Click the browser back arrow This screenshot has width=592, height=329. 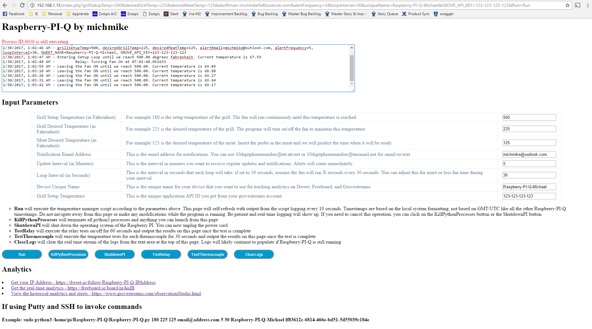[5, 5]
